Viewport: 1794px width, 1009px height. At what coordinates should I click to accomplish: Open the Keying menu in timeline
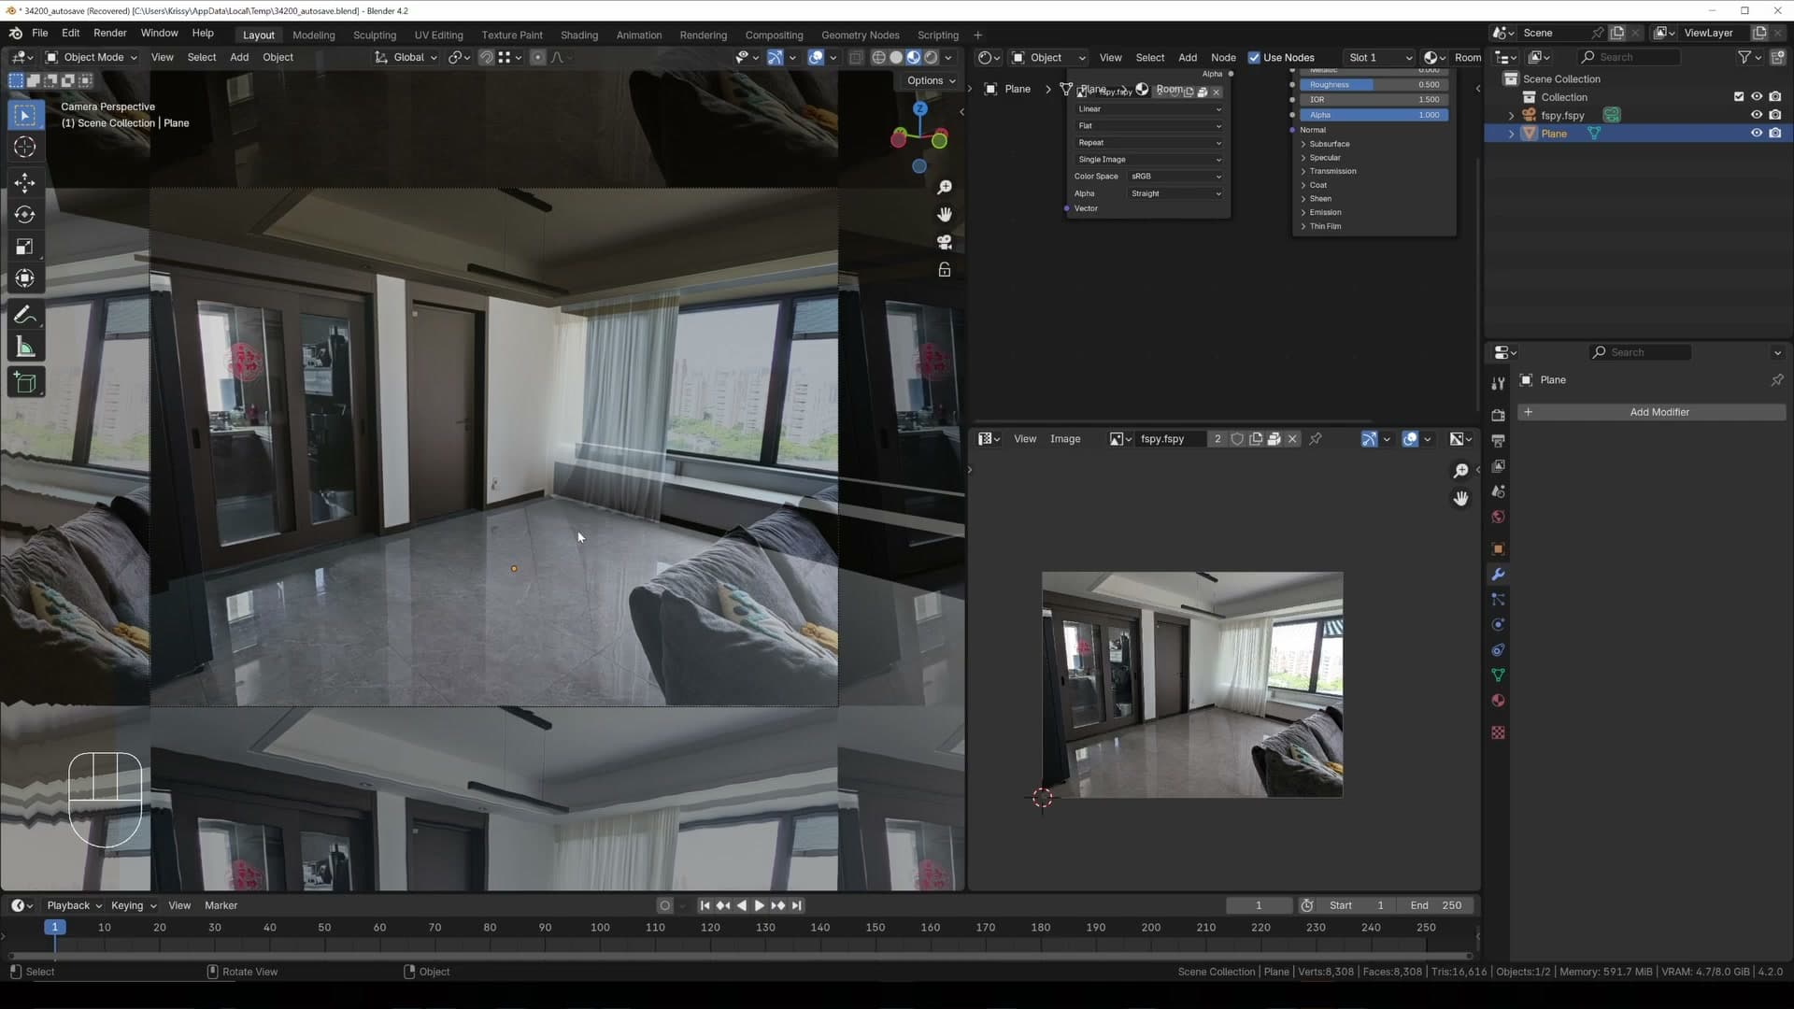[133, 906]
